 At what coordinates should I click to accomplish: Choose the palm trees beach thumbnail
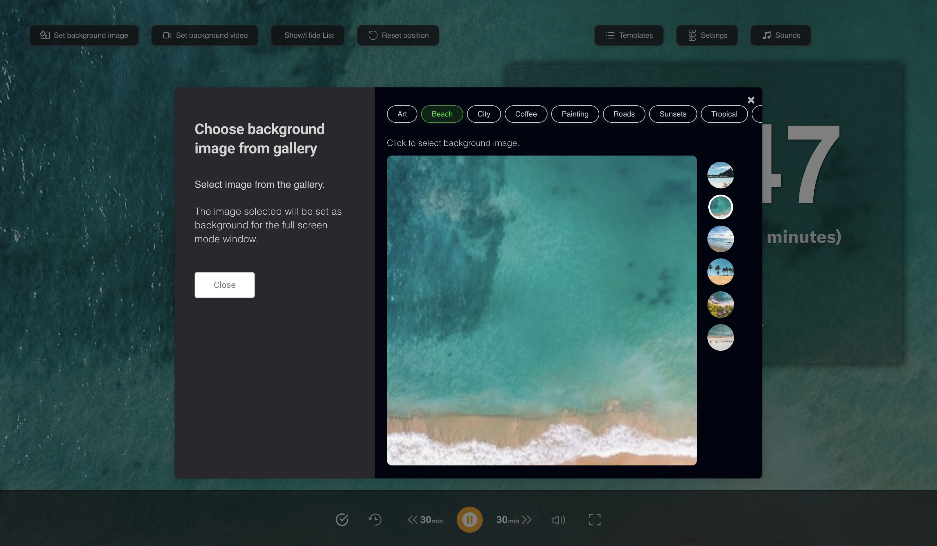[720, 272]
